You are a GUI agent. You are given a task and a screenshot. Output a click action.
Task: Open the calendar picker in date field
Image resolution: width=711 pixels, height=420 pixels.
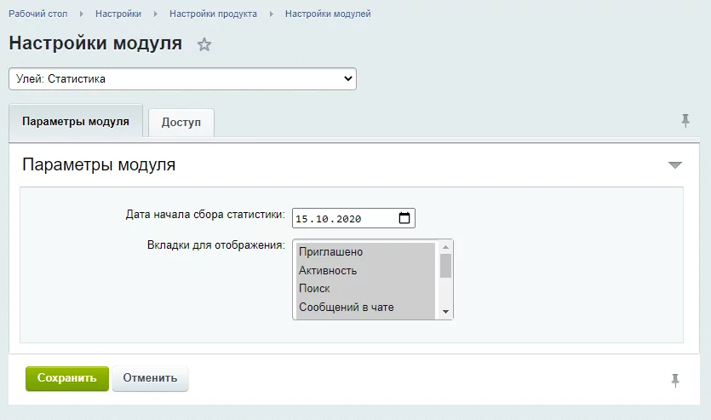(404, 218)
